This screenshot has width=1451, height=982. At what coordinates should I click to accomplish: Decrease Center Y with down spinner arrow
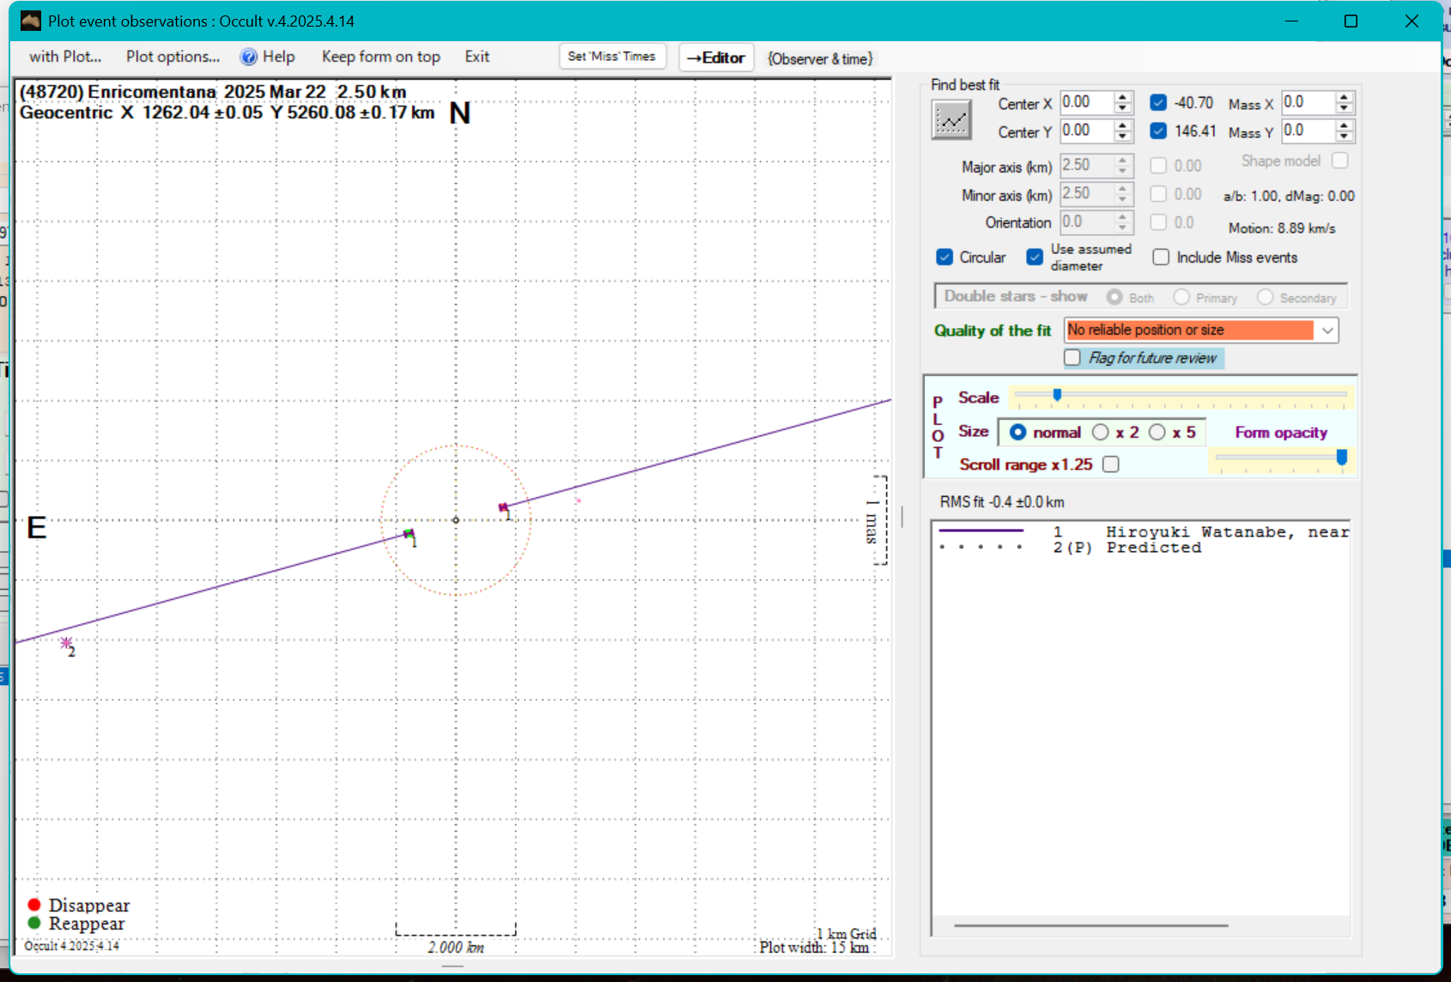coord(1123,136)
